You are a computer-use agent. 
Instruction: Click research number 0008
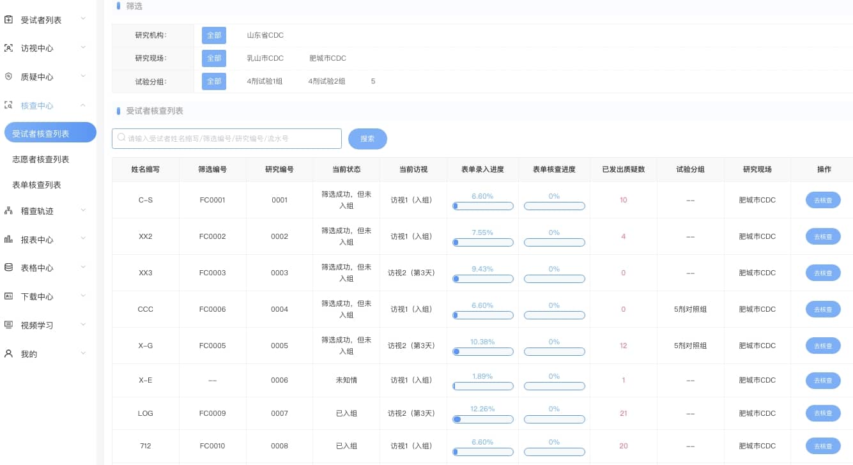click(x=280, y=446)
